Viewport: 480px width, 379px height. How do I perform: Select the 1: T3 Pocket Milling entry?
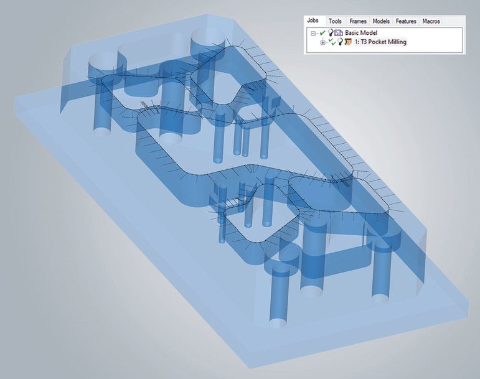381,42
